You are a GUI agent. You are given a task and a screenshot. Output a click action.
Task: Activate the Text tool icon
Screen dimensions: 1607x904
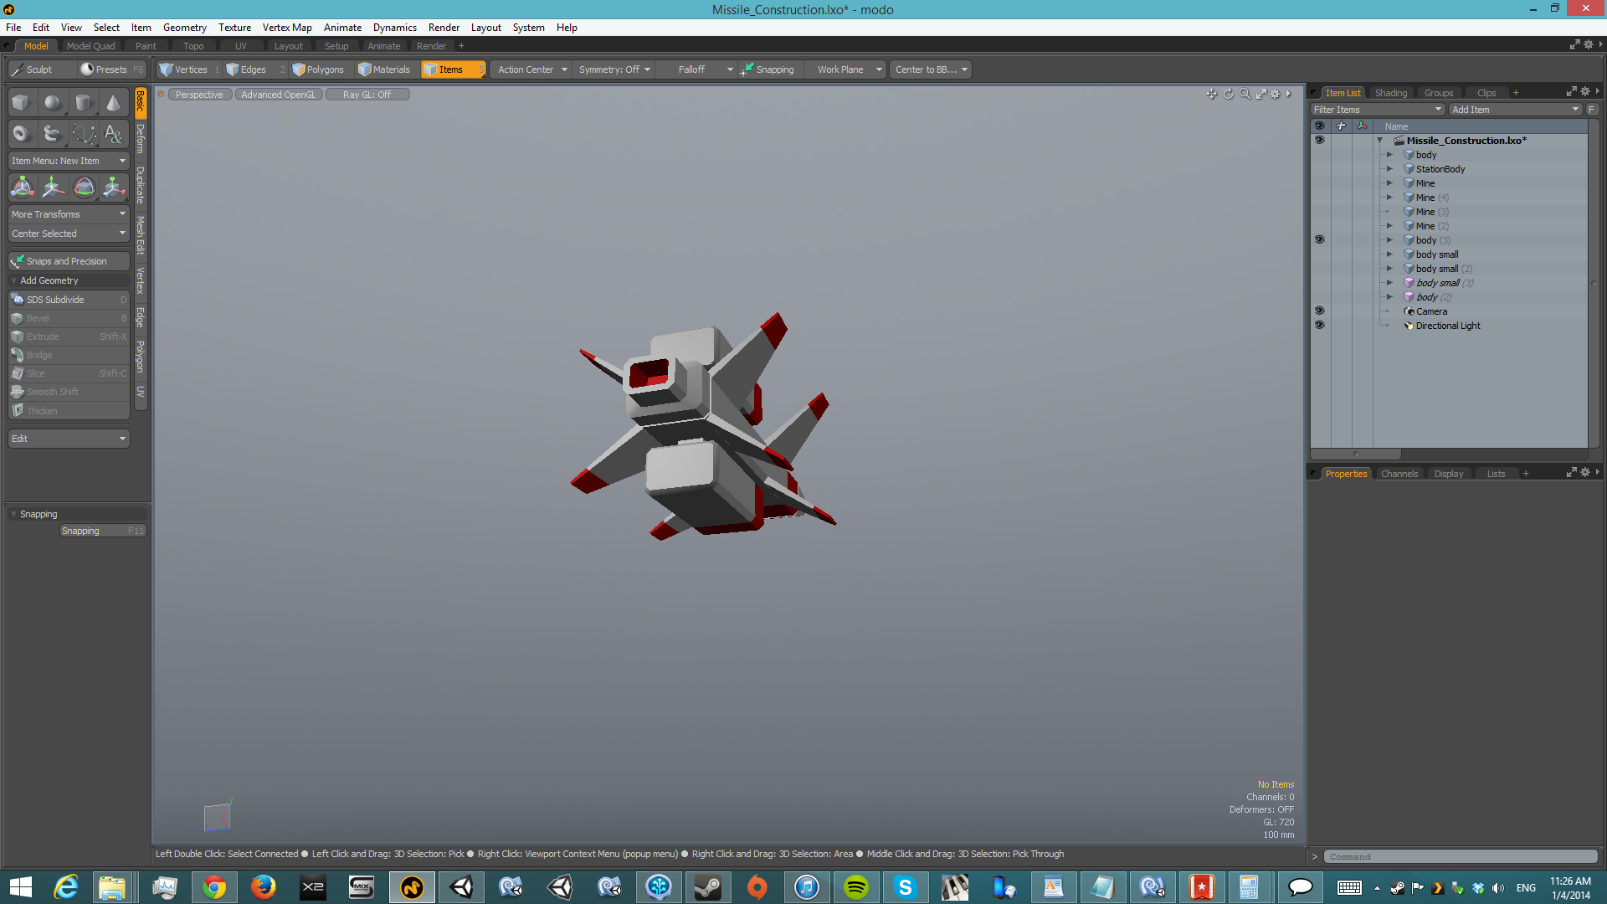tap(113, 133)
